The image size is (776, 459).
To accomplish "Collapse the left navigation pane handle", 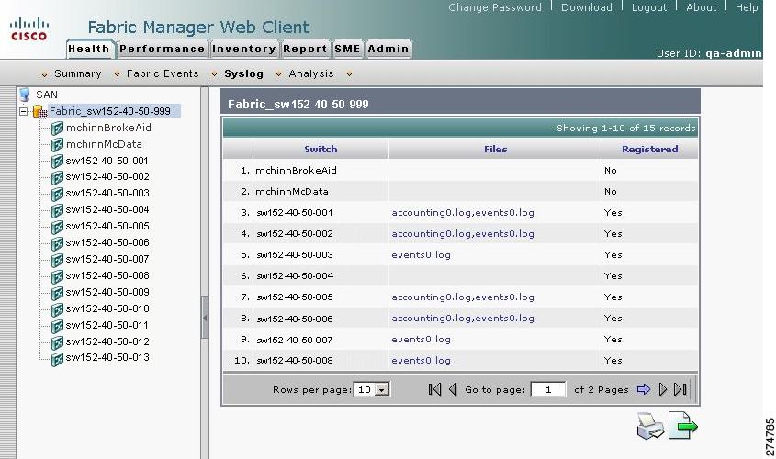I will 205,318.
